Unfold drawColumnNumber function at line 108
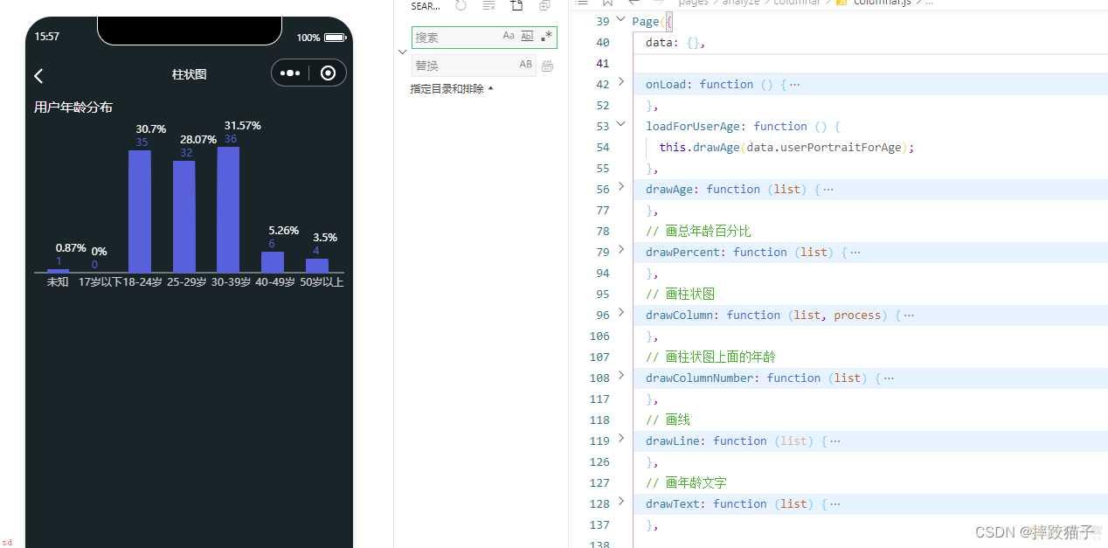This screenshot has width=1108, height=548. tap(621, 376)
